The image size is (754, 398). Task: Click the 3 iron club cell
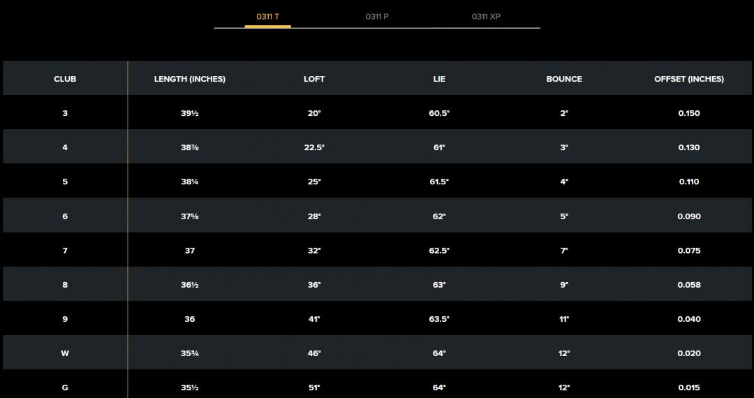[65, 113]
